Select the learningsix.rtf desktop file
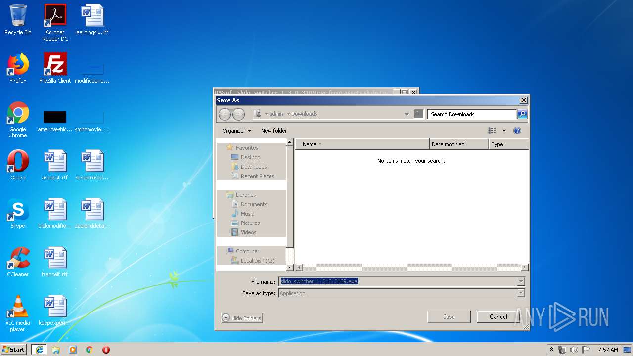The image size is (633, 356). pos(92,20)
